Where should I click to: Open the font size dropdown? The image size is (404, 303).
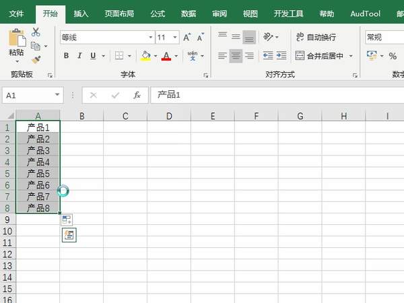click(x=176, y=38)
